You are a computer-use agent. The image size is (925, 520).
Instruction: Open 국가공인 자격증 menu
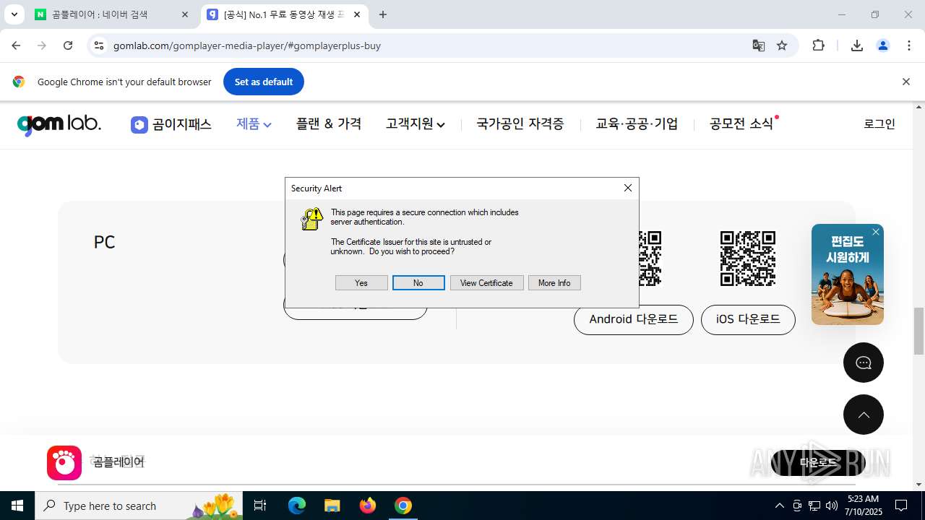(x=520, y=124)
